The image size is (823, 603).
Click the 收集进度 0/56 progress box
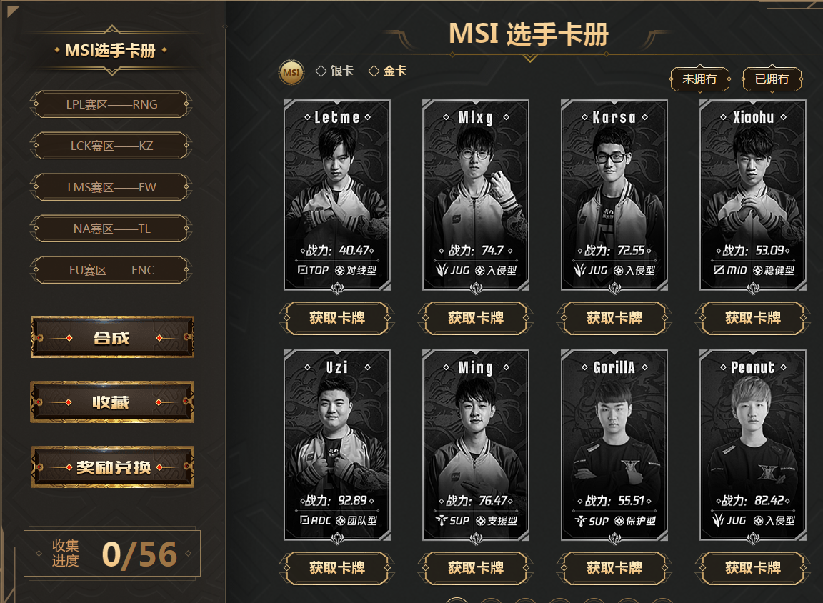click(x=111, y=554)
